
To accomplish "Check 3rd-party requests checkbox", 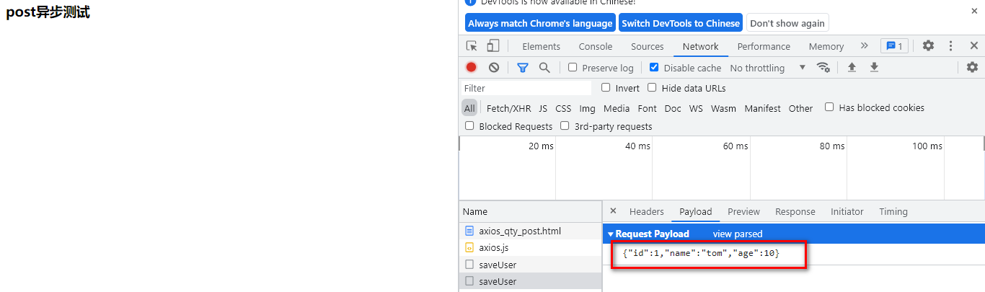I will pyautogui.click(x=565, y=125).
